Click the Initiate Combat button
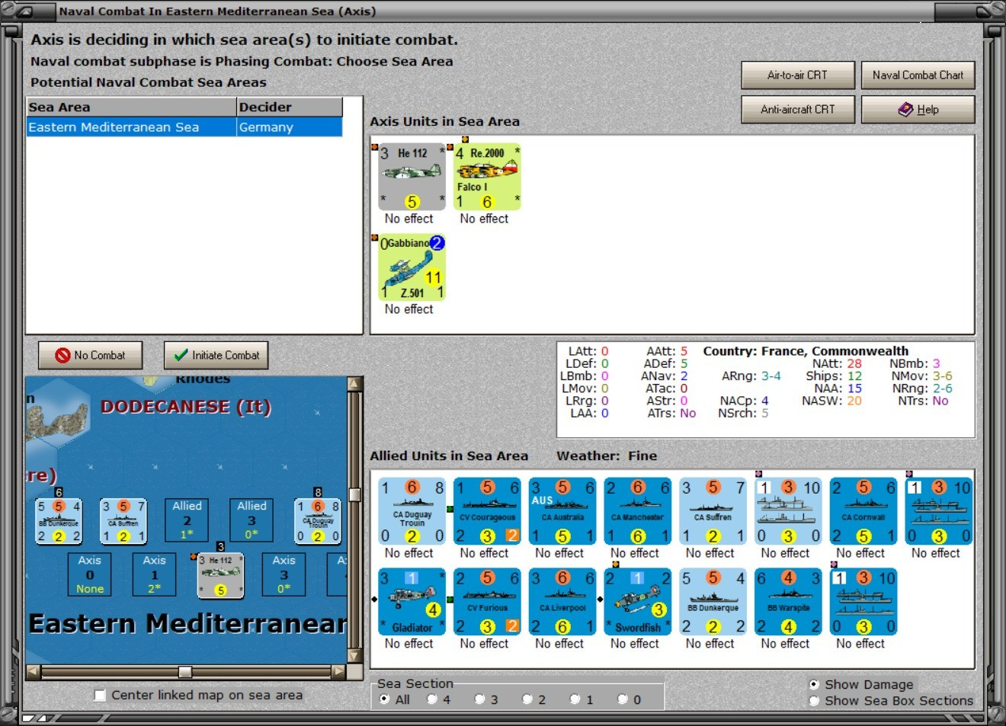Image resolution: width=1006 pixels, height=726 pixels. pos(216,355)
